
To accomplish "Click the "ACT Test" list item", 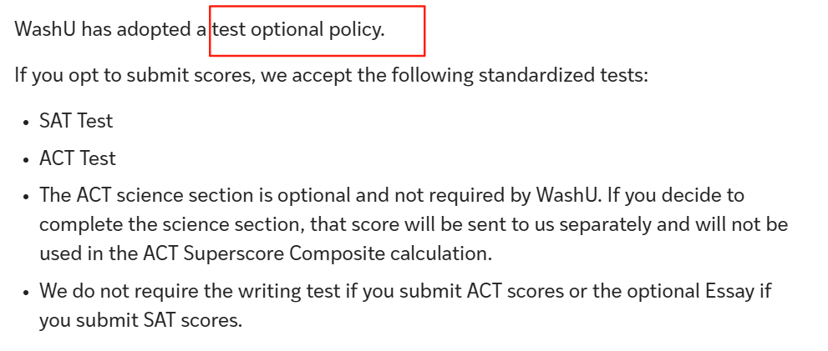I will [78, 158].
